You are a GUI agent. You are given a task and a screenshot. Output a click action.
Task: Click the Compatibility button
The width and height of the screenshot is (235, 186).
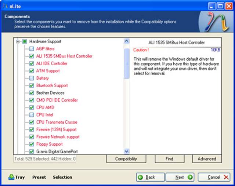126,159
